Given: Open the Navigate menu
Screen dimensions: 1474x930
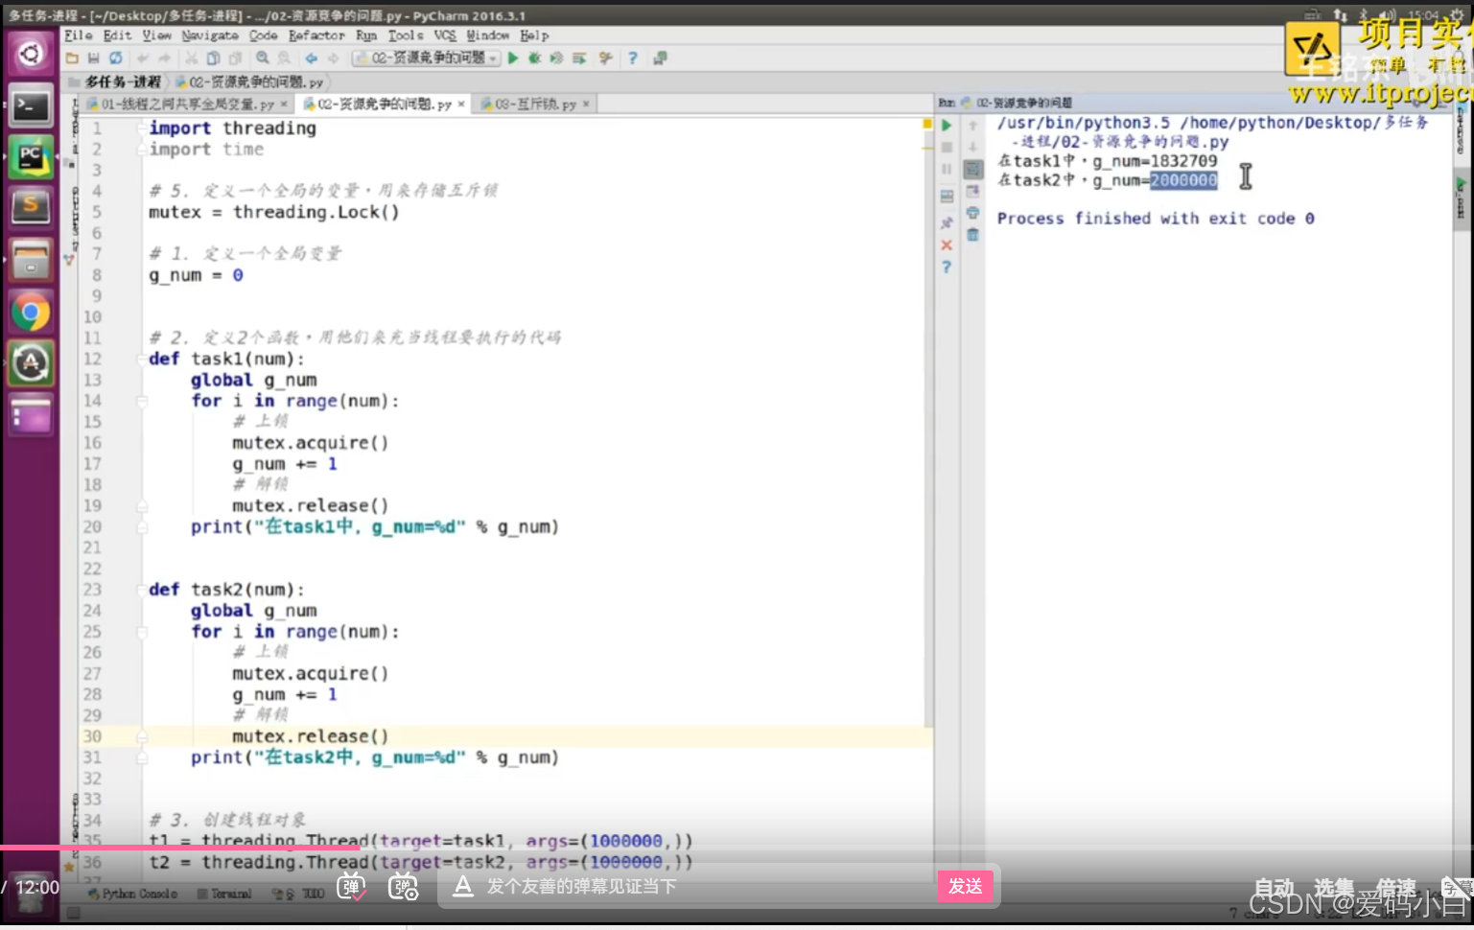Looking at the screenshot, I should tap(210, 35).
